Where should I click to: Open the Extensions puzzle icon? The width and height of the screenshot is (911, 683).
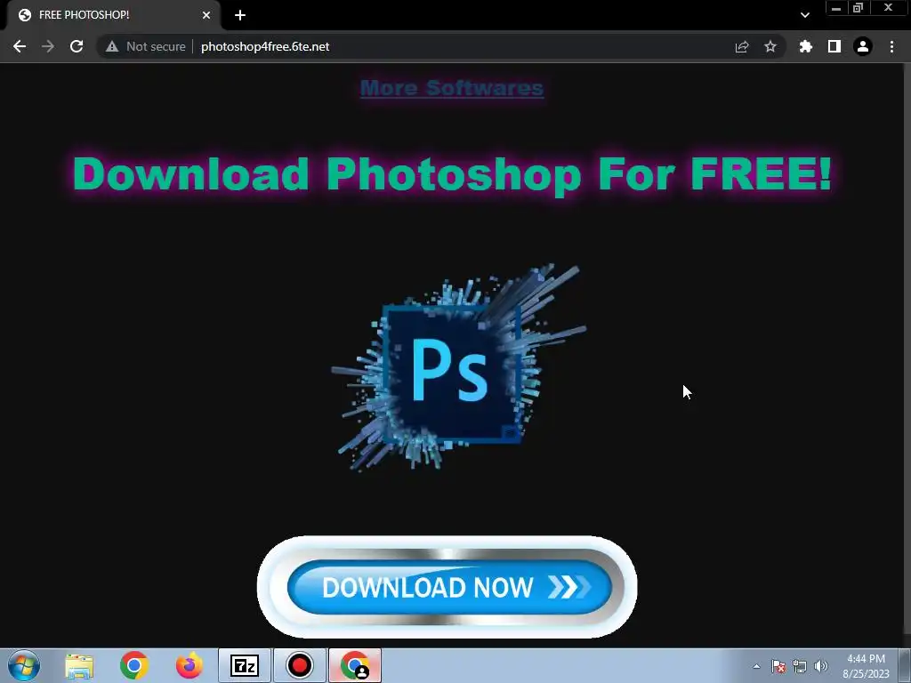(x=806, y=46)
